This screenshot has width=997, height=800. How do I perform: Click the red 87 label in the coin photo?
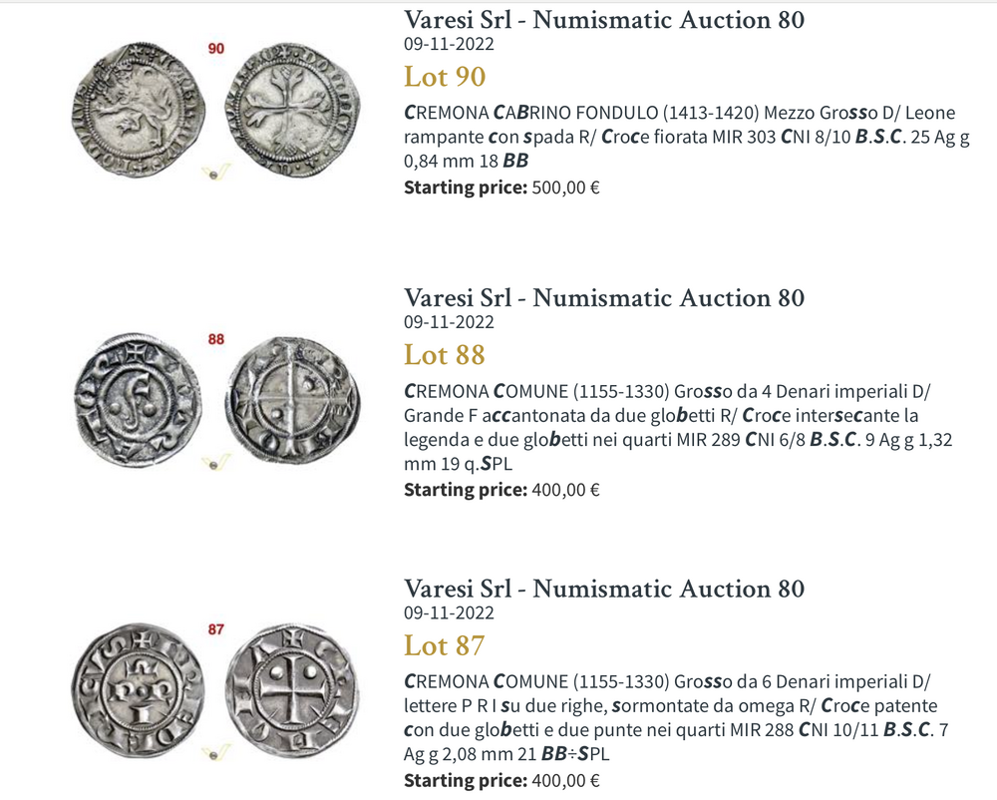coord(215,629)
